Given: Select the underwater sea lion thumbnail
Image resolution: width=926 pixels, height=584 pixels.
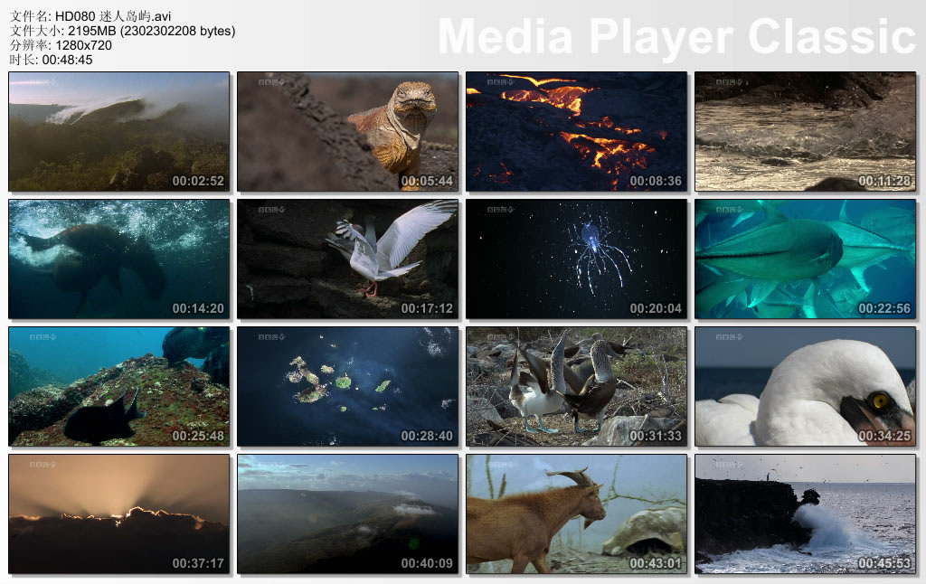Looking at the screenshot, I should (x=118, y=259).
